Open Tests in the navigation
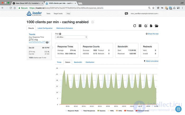This screenshot has height=115, width=185. coord(48,13)
